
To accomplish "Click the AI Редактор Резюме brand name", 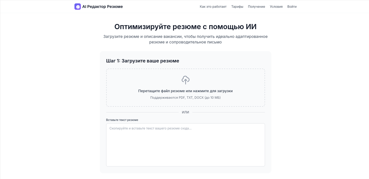I will 102,6.
